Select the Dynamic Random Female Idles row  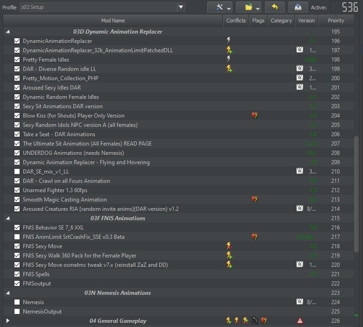click(x=178, y=97)
